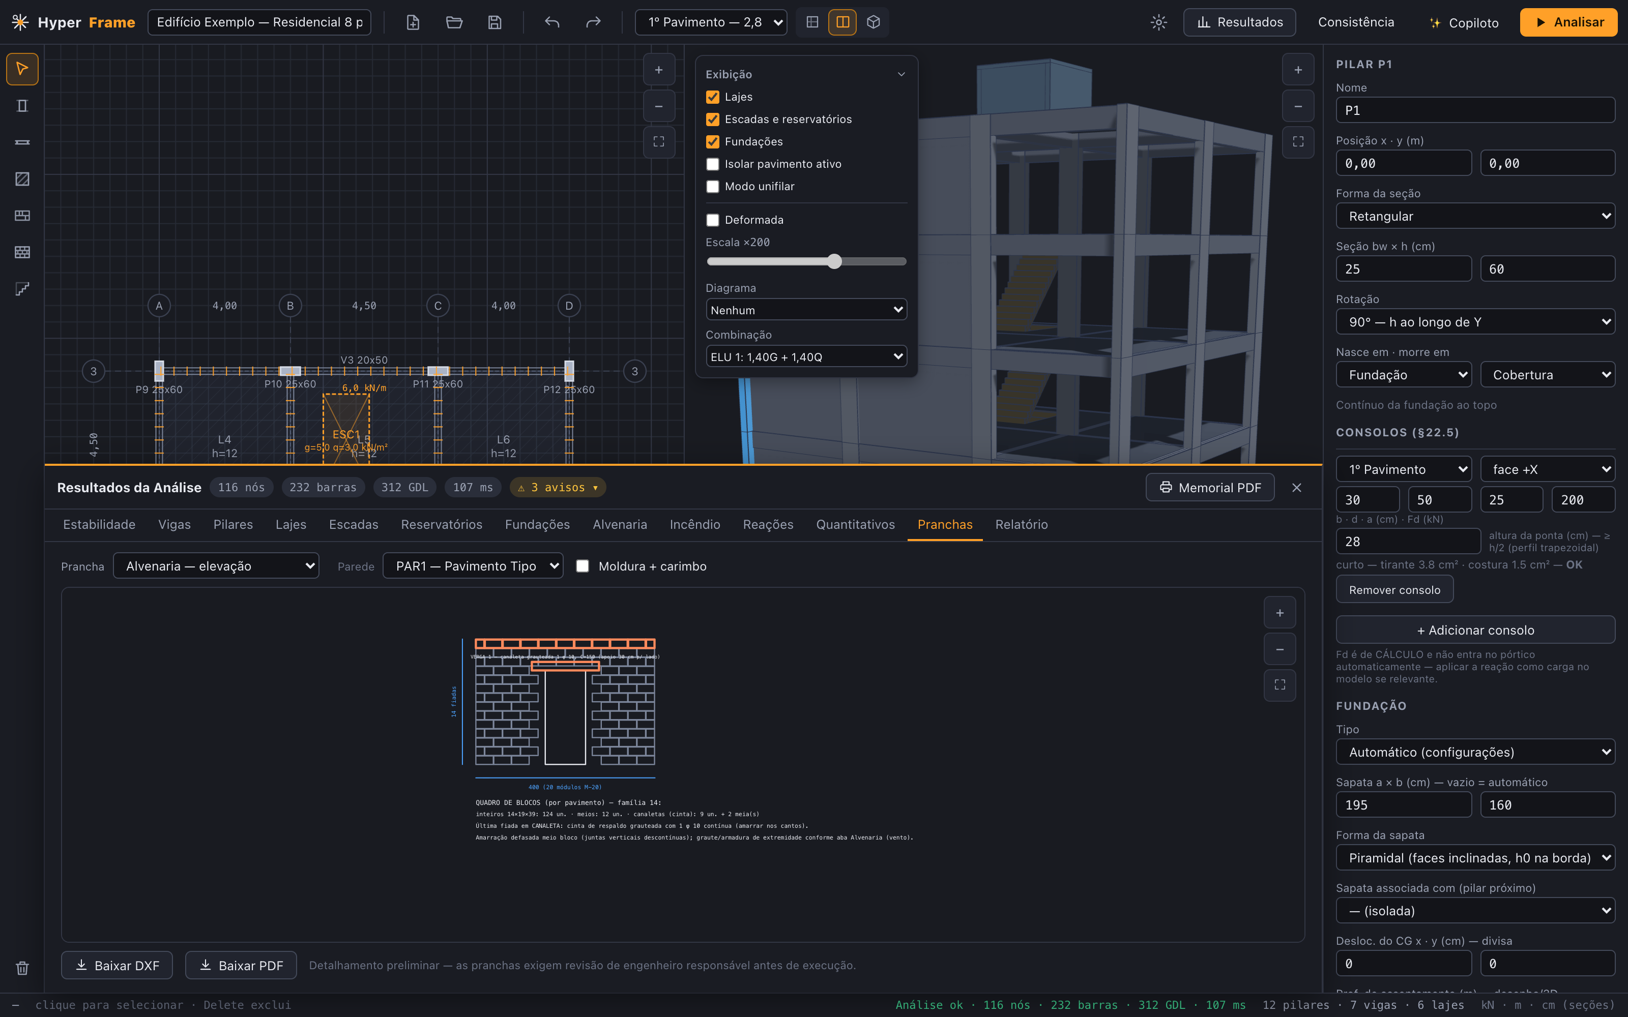Viewport: 1628px width, 1017px height.
Task: Uncheck the Lajes display checkbox
Action: click(712, 97)
